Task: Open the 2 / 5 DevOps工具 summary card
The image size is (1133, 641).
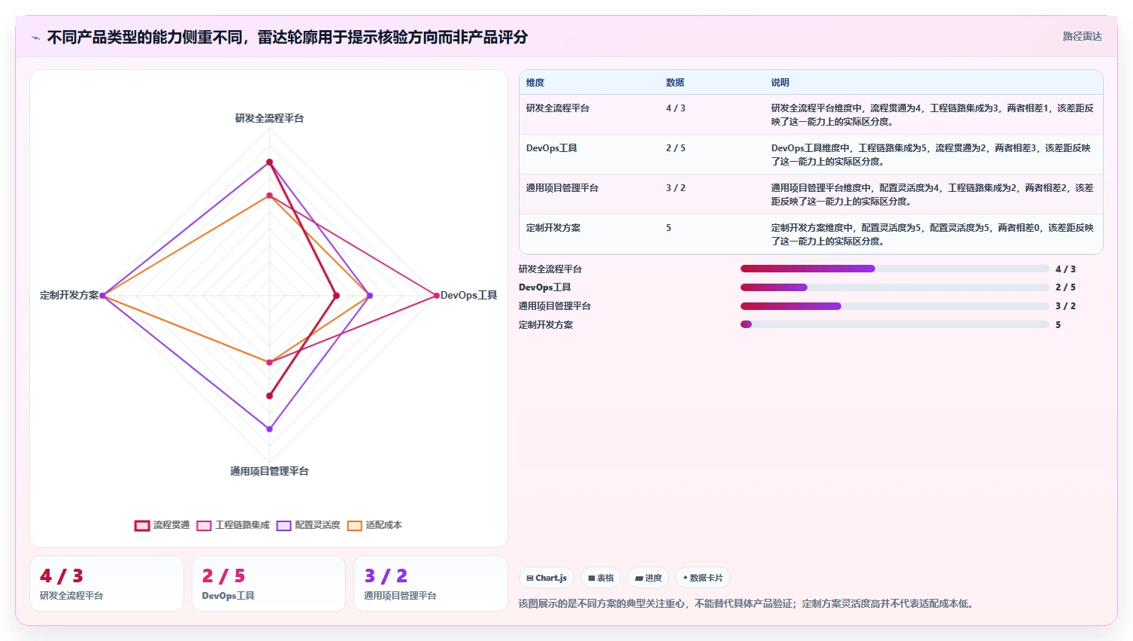Action: [x=268, y=584]
